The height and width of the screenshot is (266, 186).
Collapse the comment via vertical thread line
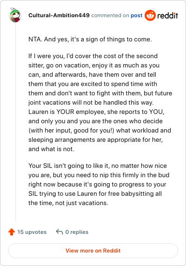coord(15,122)
